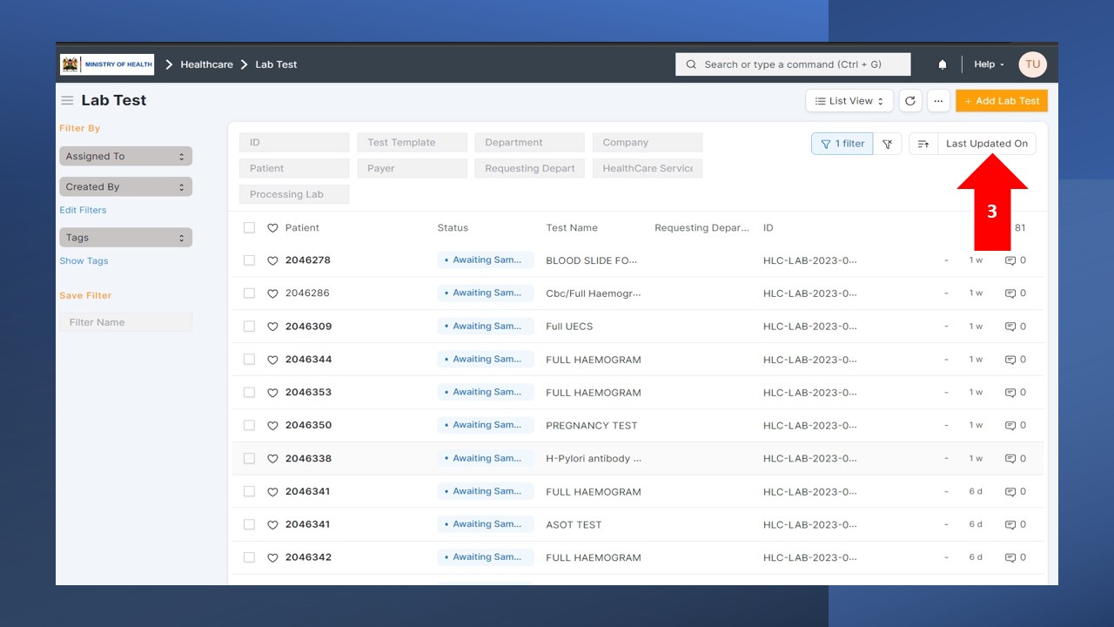
Task: Click the search magnifier icon
Action: tap(691, 64)
